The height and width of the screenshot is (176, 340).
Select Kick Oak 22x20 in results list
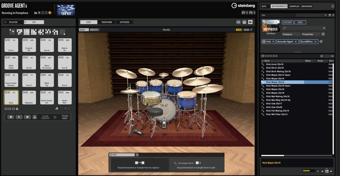tap(274, 107)
